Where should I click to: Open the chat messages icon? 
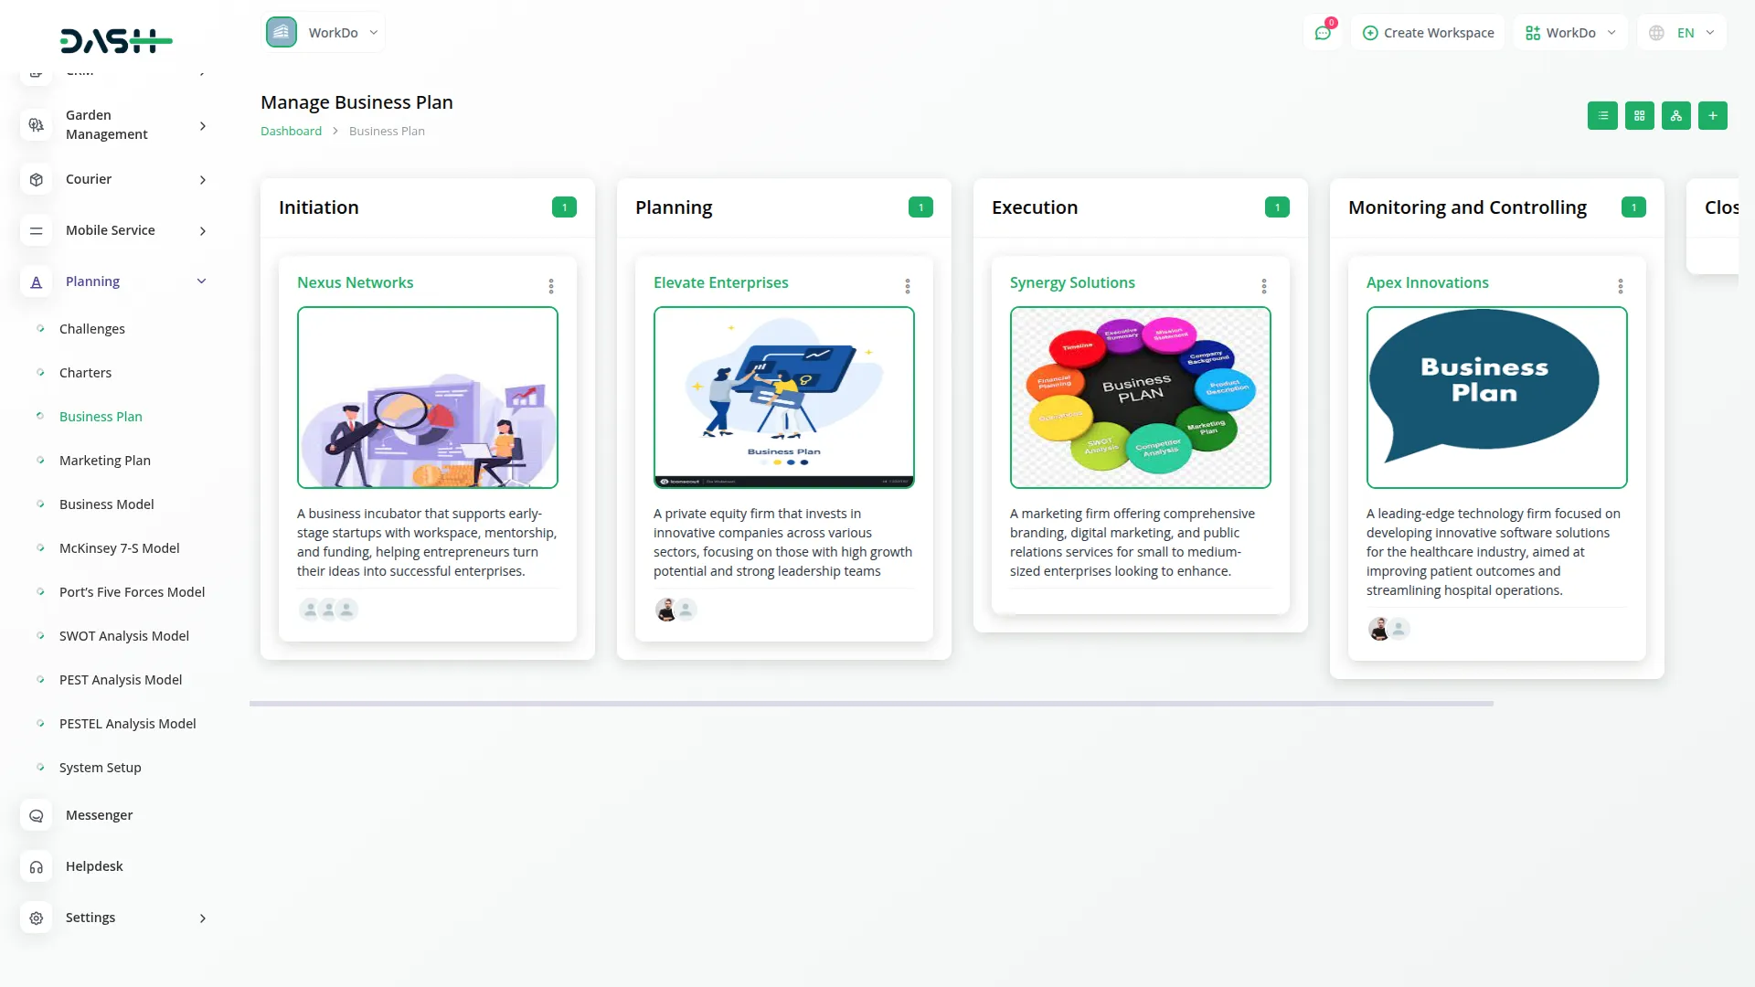click(x=1323, y=33)
